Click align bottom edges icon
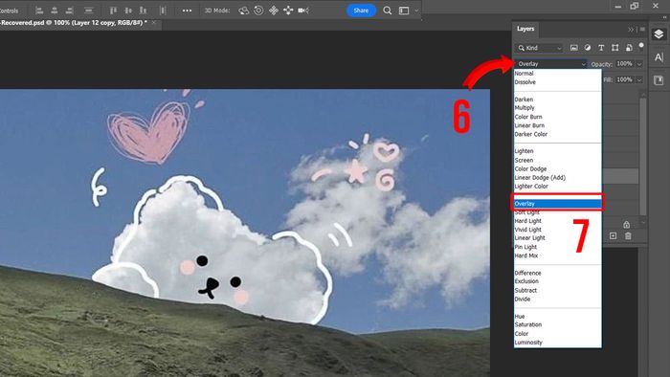Image resolution: width=670 pixels, height=377 pixels. pyautogui.click(x=144, y=11)
